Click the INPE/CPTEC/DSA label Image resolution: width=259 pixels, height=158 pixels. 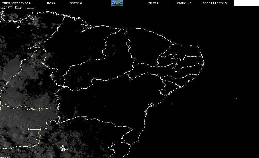pos(17,3)
